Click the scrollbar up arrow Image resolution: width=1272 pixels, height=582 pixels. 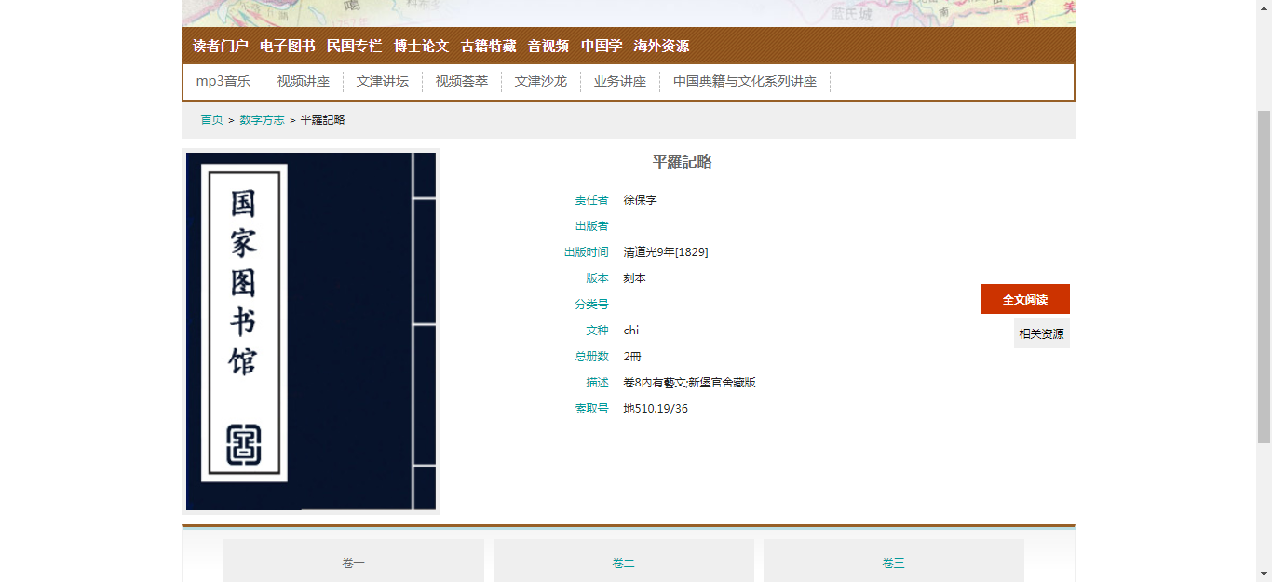coord(1264,7)
